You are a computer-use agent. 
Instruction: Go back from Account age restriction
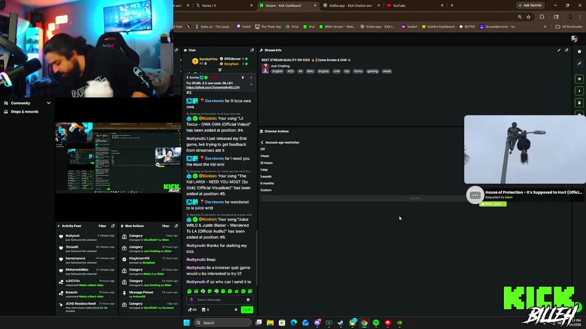[x=262, y=143]
